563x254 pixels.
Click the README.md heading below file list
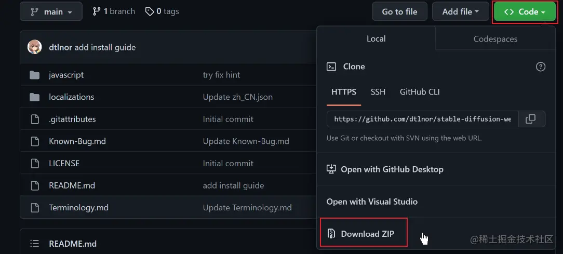(73, 244)
